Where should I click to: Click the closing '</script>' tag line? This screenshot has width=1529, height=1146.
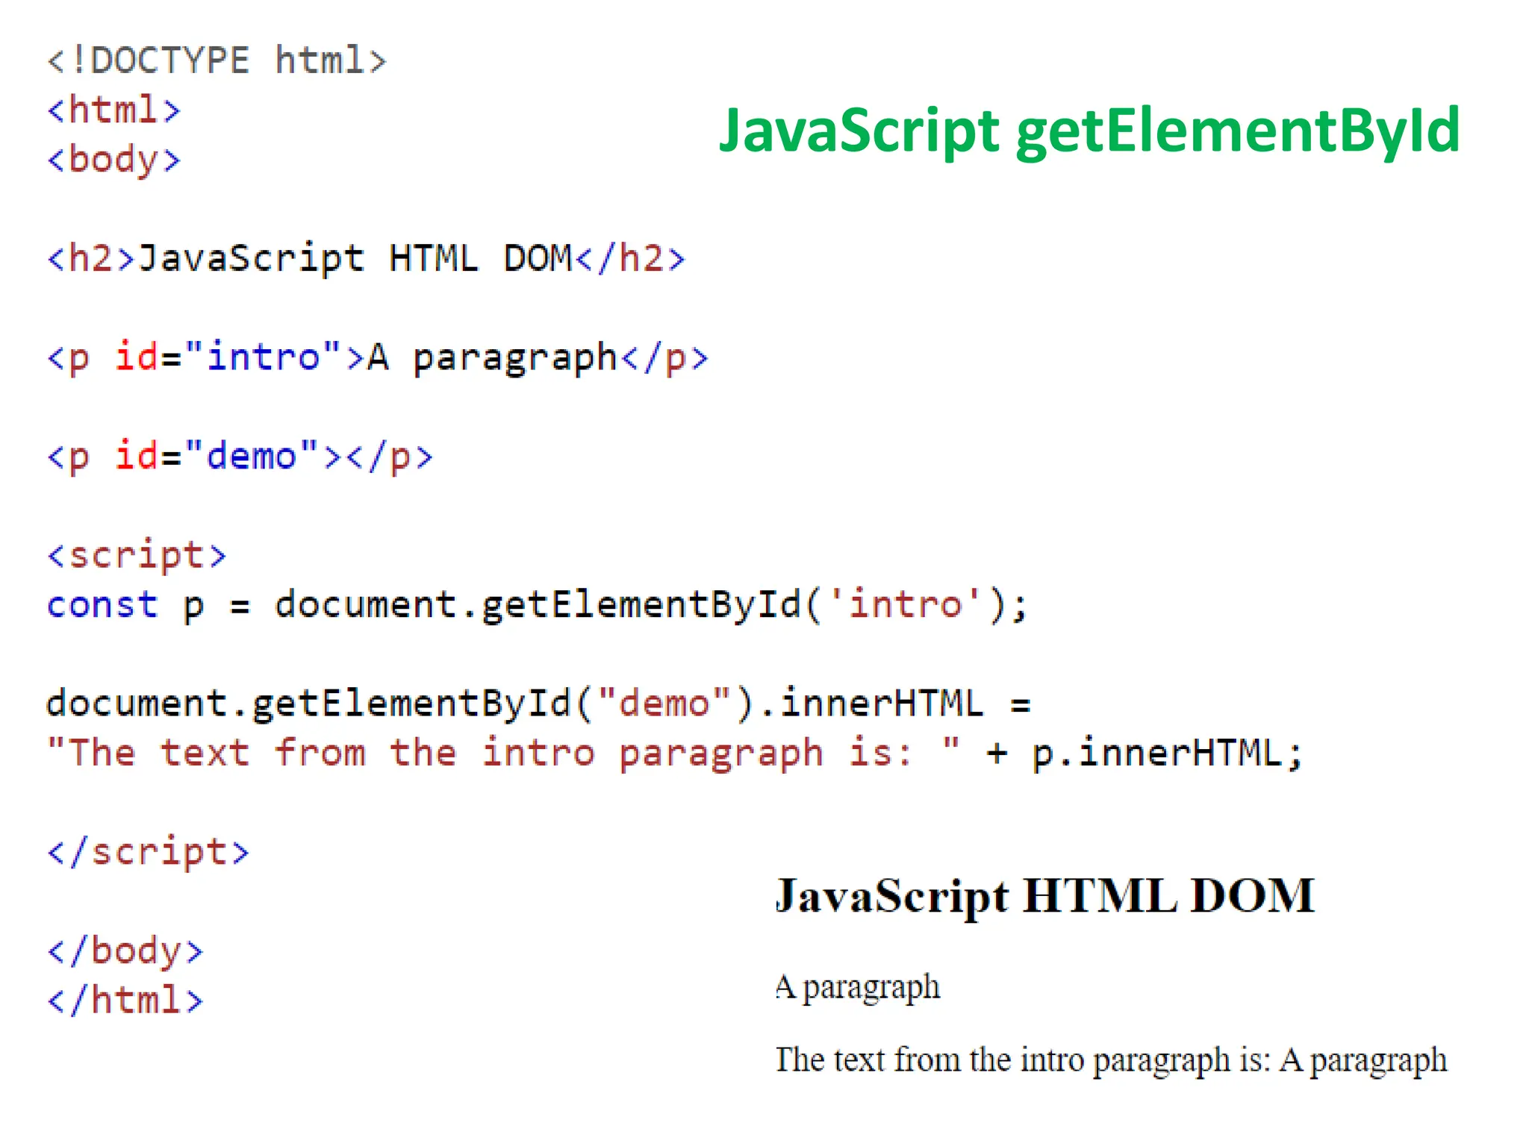148,853
